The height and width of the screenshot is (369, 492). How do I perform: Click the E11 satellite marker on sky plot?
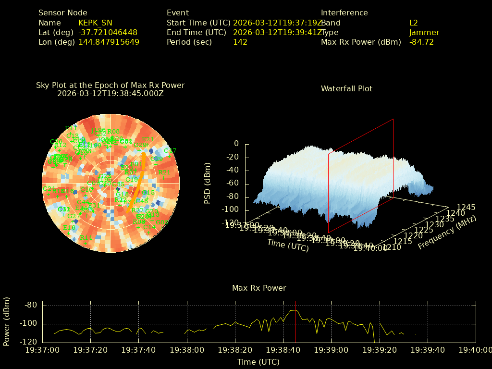pos(71,128)
